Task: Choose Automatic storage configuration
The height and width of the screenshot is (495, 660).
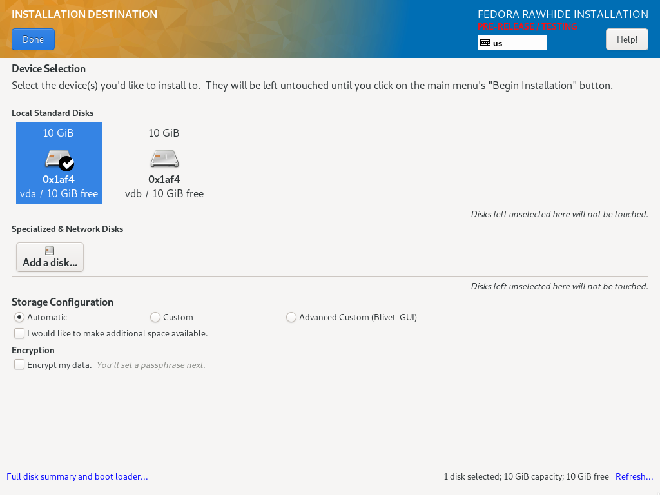Action: (19, 317)
